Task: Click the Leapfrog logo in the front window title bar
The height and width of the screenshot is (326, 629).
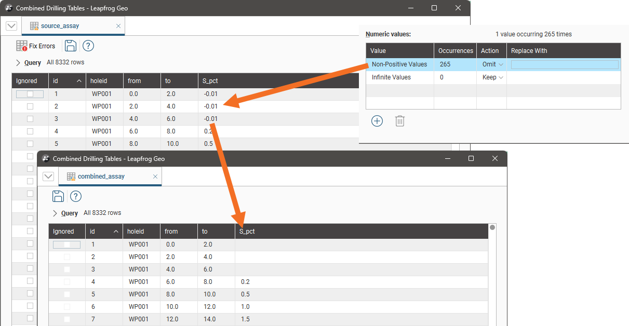Action: coord(45,158)
